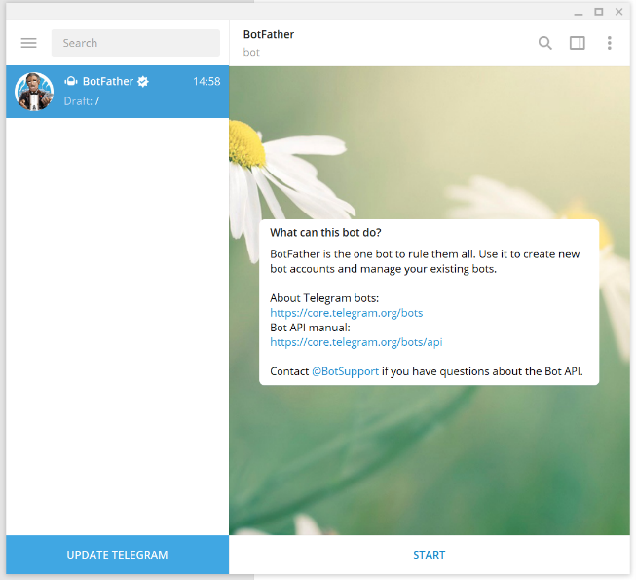Click the verified badge next to BotFather
The height and width of the screenshot is (580, 636).
(143, 81)
